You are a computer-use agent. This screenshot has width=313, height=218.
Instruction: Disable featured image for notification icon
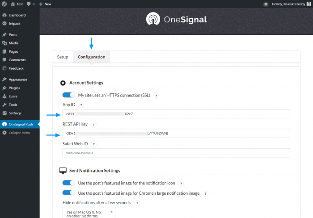(69, 183)
